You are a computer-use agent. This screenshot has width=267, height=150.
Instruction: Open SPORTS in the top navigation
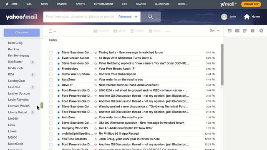click(x=81, y=4)
